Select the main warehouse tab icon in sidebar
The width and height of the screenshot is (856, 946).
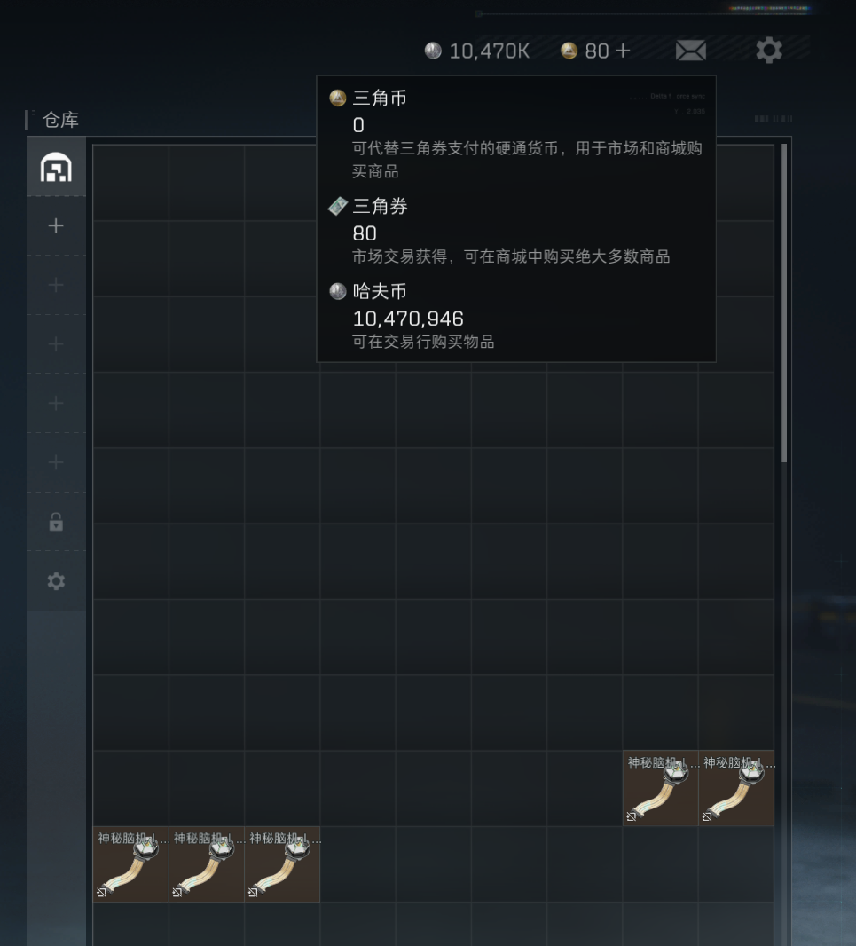56,167
